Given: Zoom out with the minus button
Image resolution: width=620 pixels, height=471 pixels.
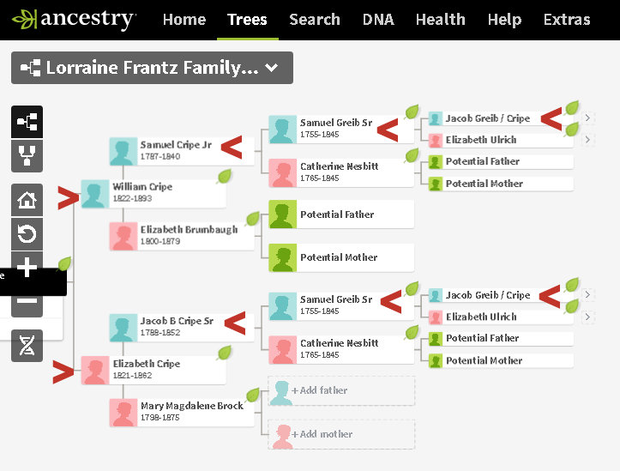Looking at the screenshot, I should [x=27, y=302].
